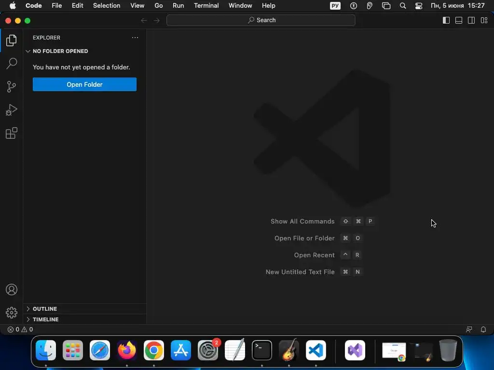The width and height of the screenshot is (494, 370).
Task: Click the Show All Commands hint text
Action: tap(302, 221)
